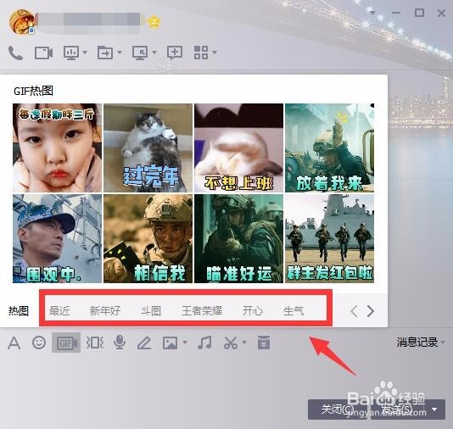This screenshot has height=429, width=453.
Task: Select the 开心 category tab
Action: click(253, 311)
